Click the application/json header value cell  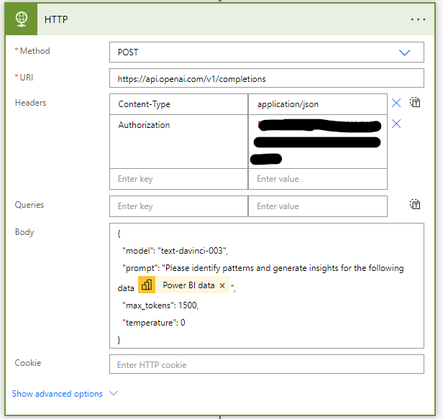click(x=318, y=104)
